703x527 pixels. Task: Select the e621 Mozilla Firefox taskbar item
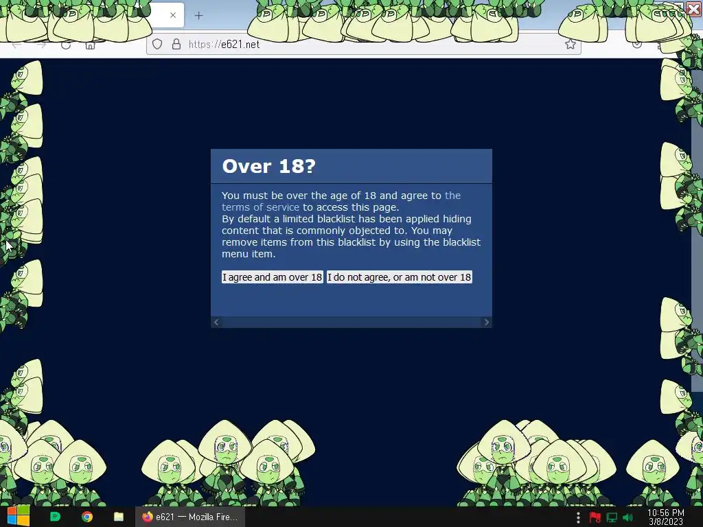190,517
